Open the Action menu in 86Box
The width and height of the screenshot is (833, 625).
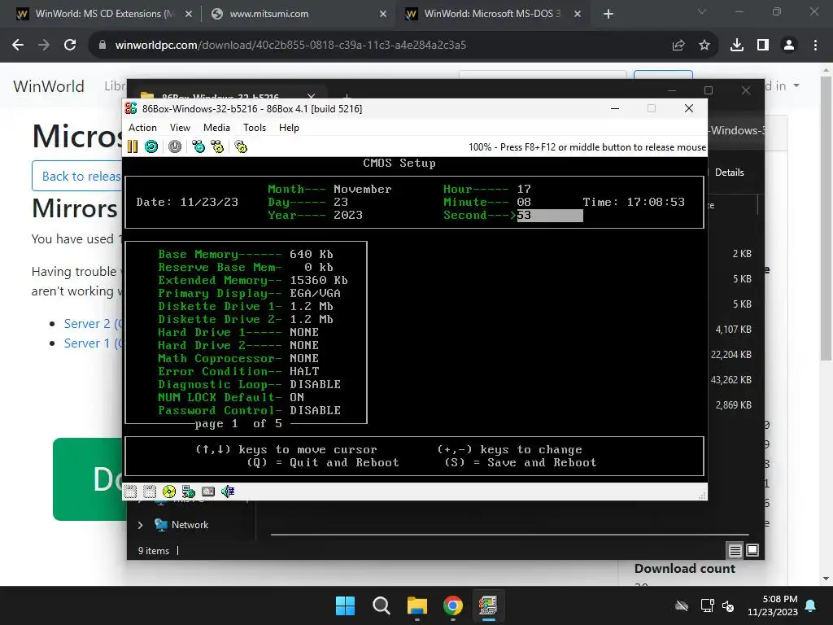tap(142, 128)
